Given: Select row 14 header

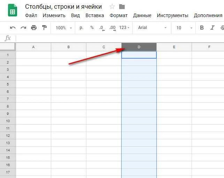Looking at the screenshot, I should pos(8,150).
